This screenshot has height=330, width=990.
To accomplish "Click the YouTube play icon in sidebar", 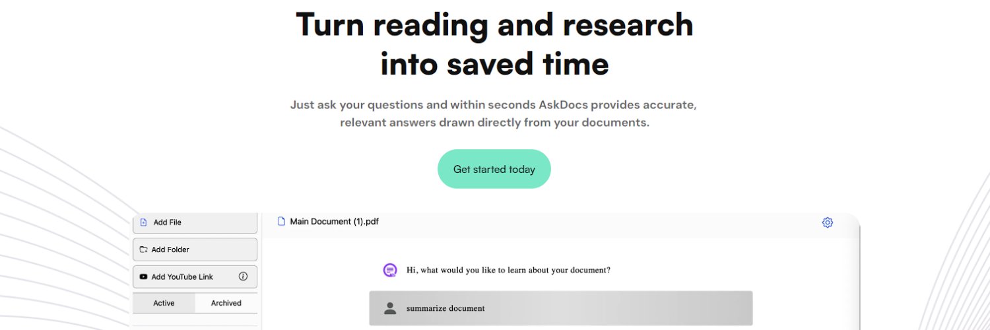I will point(143,277).
